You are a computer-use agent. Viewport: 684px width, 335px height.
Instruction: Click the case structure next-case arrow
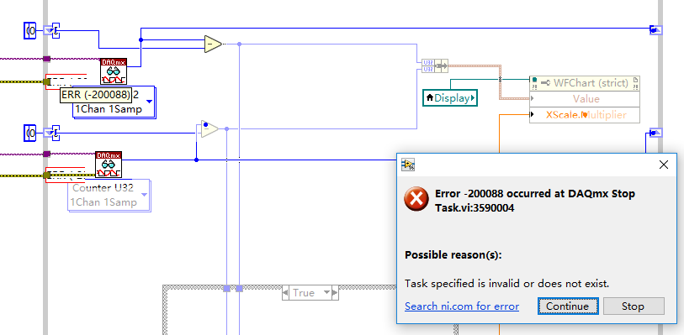335,293
